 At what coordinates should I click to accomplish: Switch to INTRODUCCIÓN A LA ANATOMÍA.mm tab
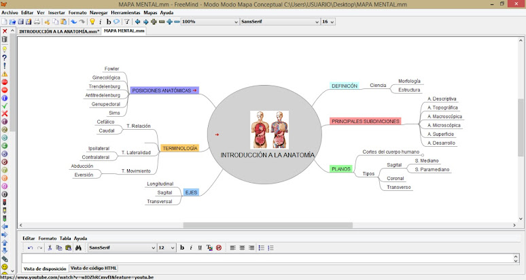tap(59, 31)
